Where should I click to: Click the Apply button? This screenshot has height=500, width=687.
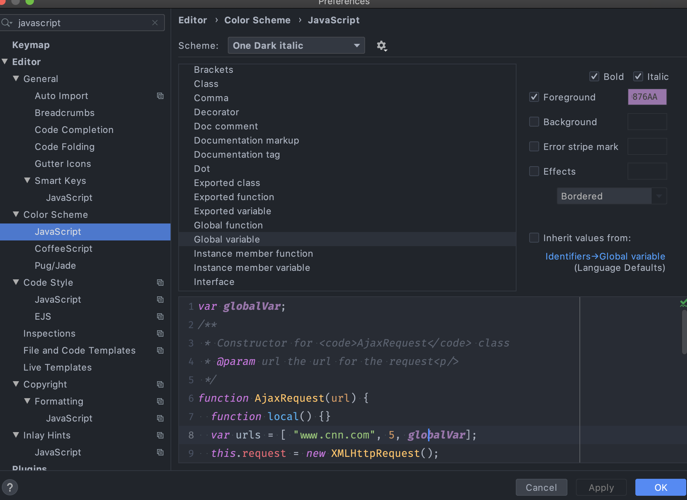pyautogui.click(x=601, y=487)
